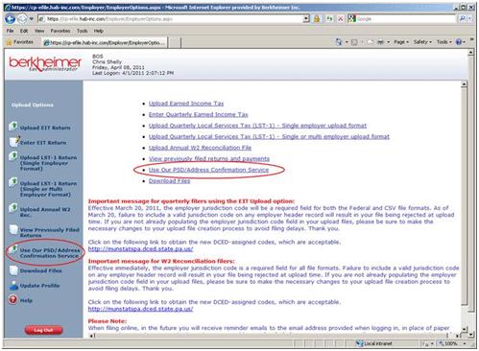Open the Upload Earned Income Tax link
Image resolution: width=479 pixels, height=351 pixels.
186,104
